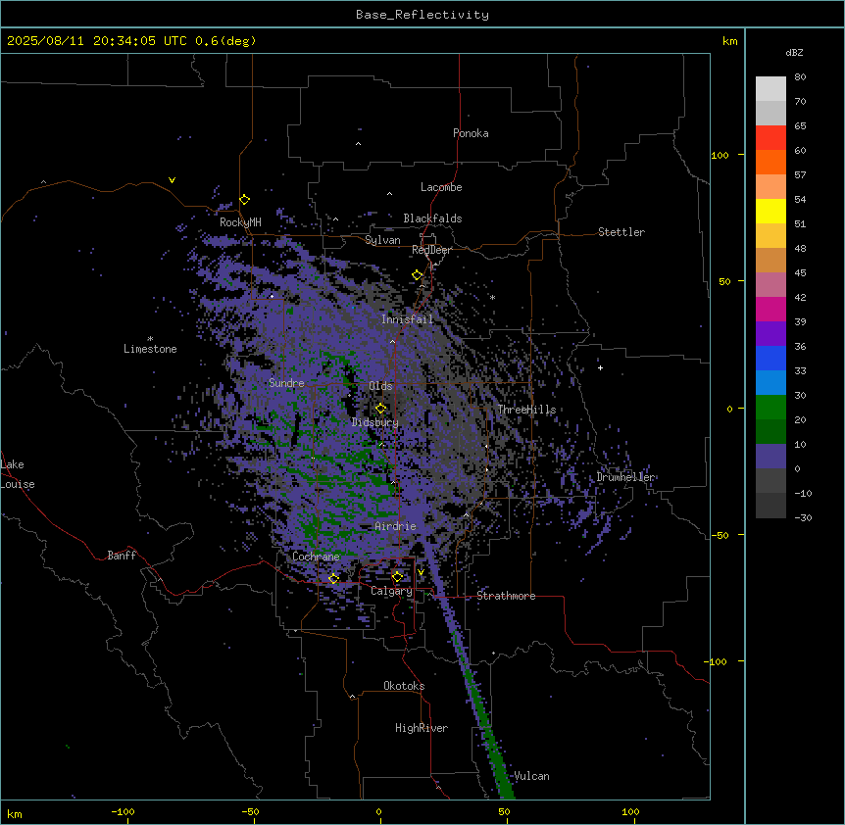Screen dimensions: 845x825
Task: Select the dBZ legend heading
Action: (x=794, y=53)
